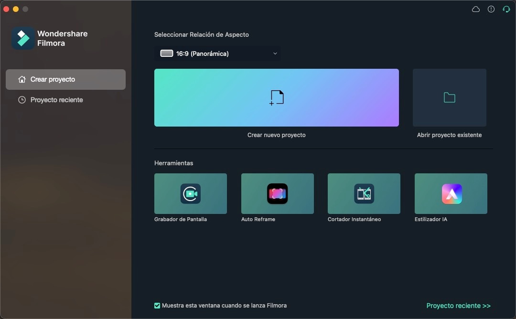The image size is (516, 319).
Task: Uncheck Muestra esta ventana cuando se lanza Filmora
Action: [x=157, y=306]
